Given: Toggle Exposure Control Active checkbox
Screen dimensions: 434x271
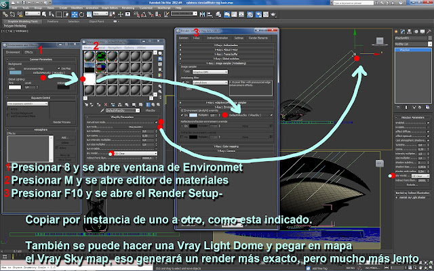Looking at the screenshot, I should click(9, 109).
